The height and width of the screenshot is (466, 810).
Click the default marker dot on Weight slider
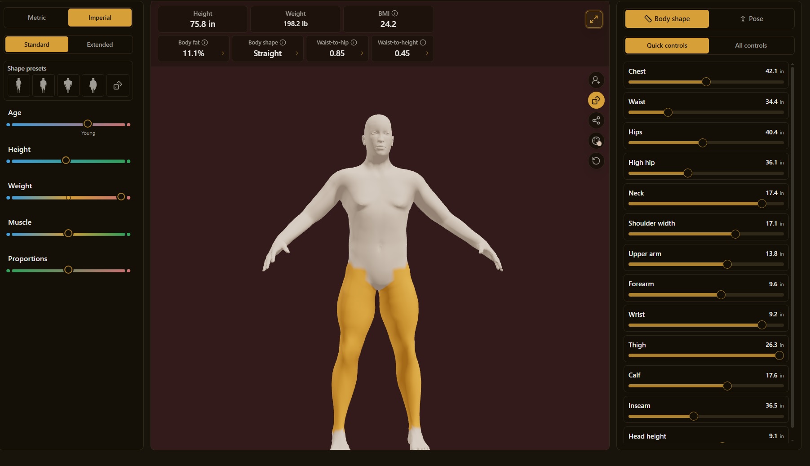tap(68, 198)
